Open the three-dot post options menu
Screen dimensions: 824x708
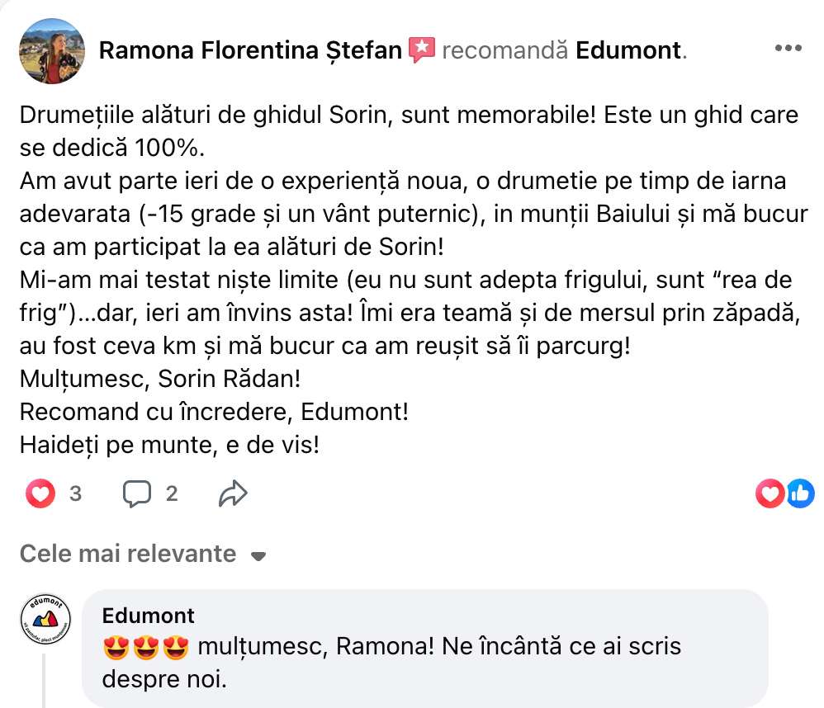tap(788, 49)
